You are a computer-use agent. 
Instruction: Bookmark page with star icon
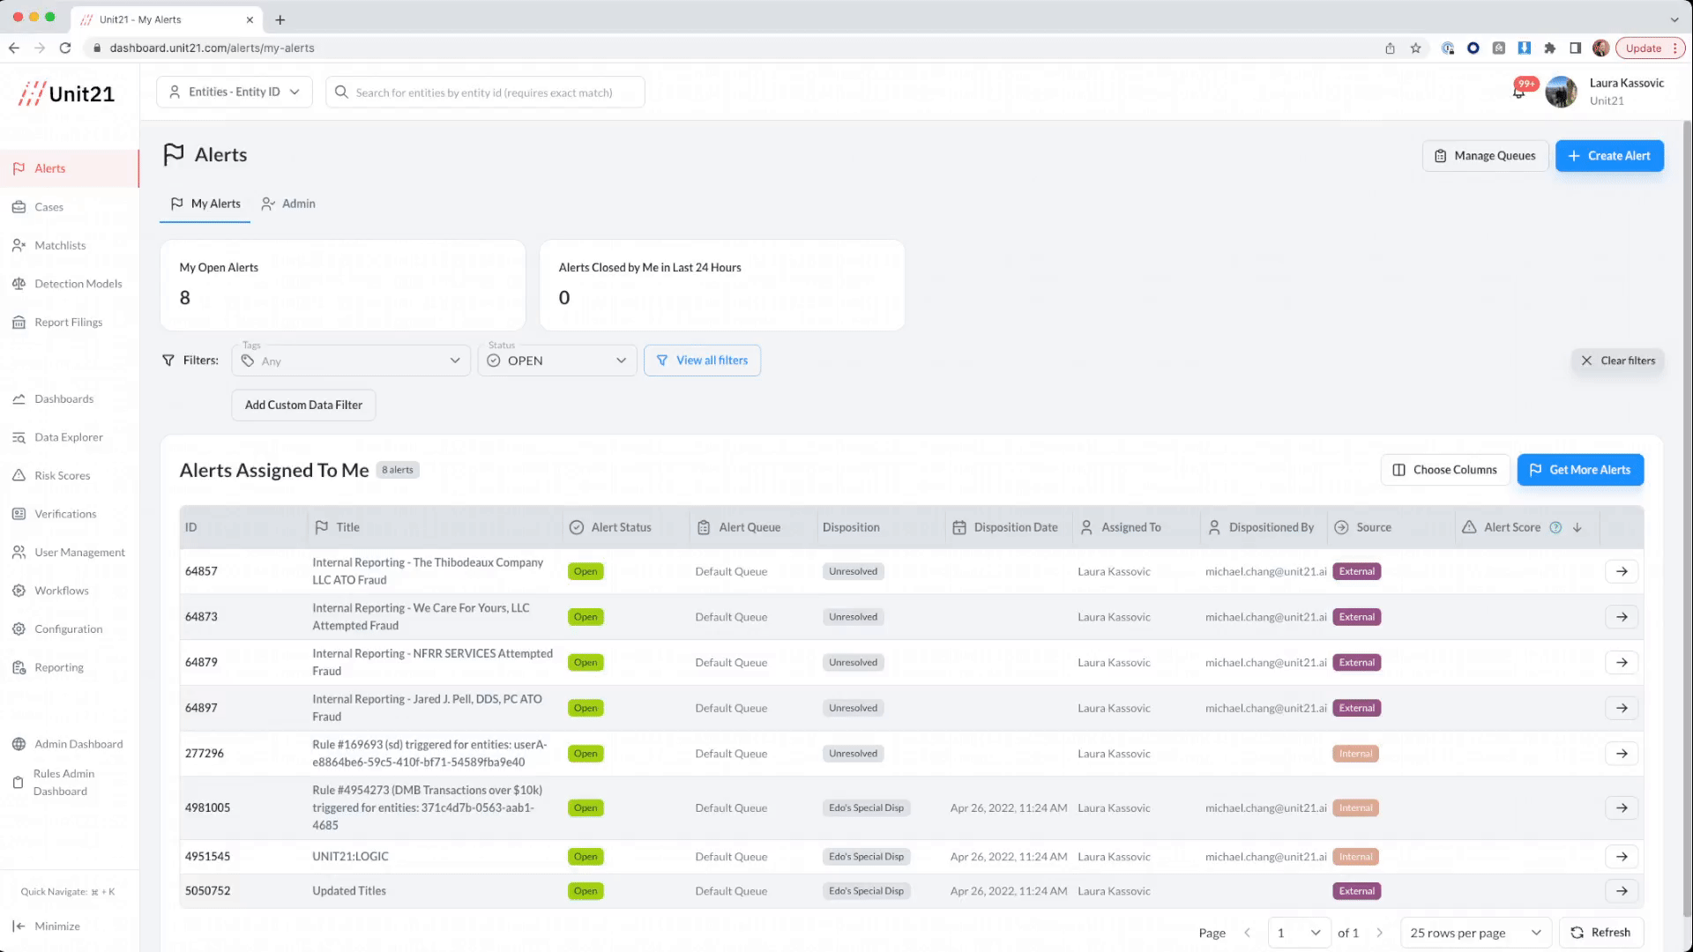(x=1415, y=48)
